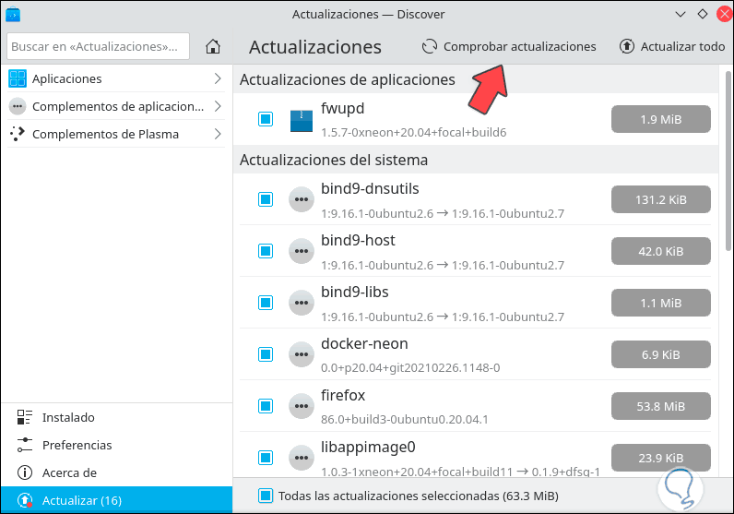Uncheck the bind9-dnsutils checkbox

pyautogui.click(x=266, y=199)
